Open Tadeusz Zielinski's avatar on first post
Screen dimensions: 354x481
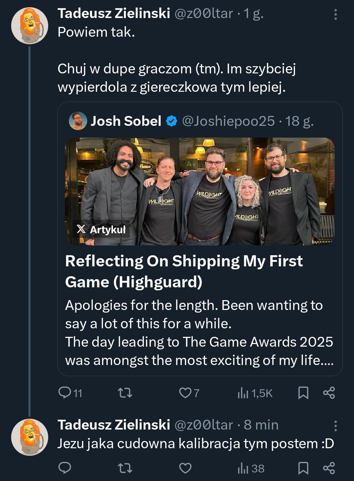coord(29,26)
